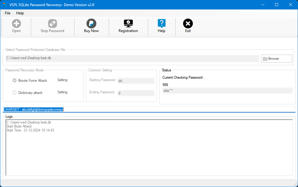Click the Exit X icon
This screenshot has width=298, height=187.
188,23
